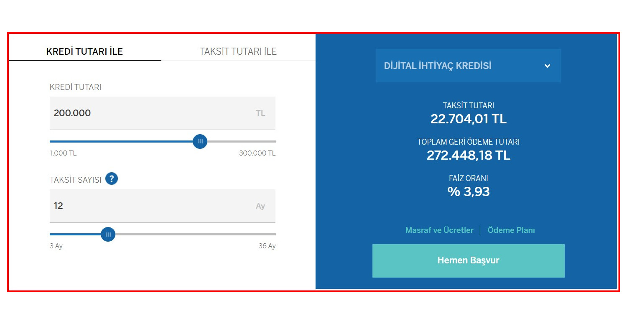
Task: Click the 22.704,01 TL installment amount
Action: [x=468, y=119]
